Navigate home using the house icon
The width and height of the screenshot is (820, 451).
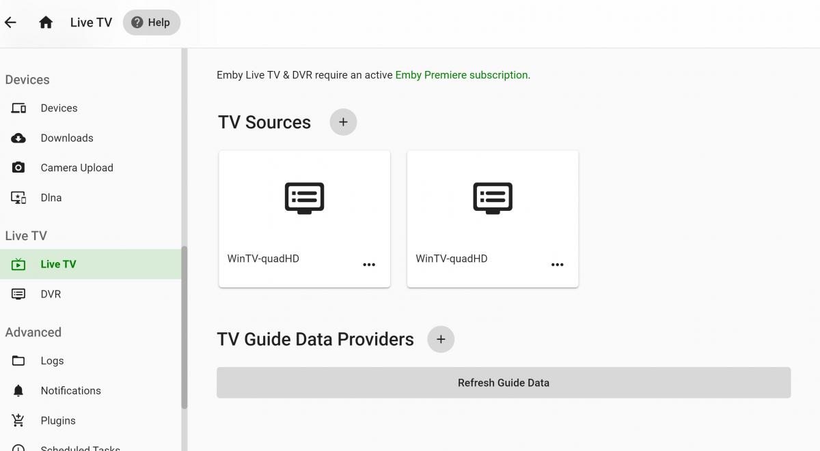[x=45, y=22]
